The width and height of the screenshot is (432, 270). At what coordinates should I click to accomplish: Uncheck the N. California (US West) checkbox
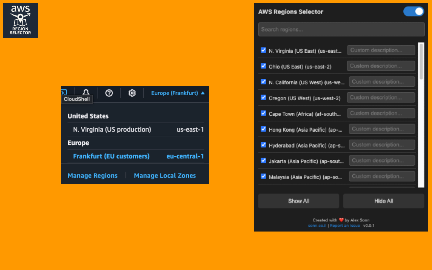[264, 82]
